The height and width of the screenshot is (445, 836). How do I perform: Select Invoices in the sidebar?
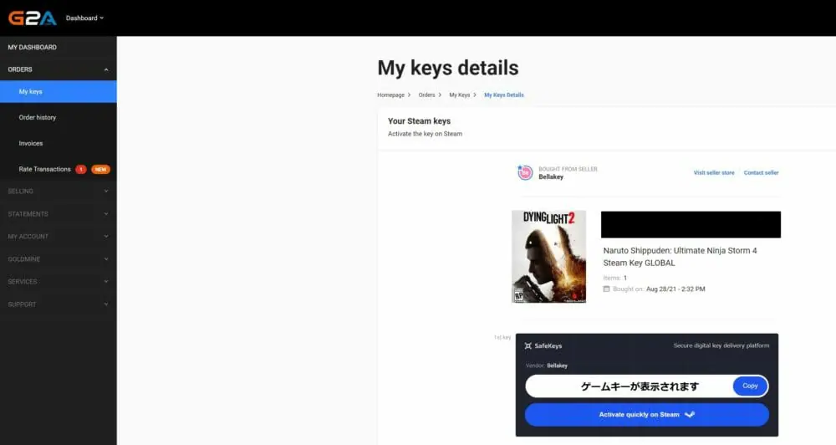pos(31,144)
